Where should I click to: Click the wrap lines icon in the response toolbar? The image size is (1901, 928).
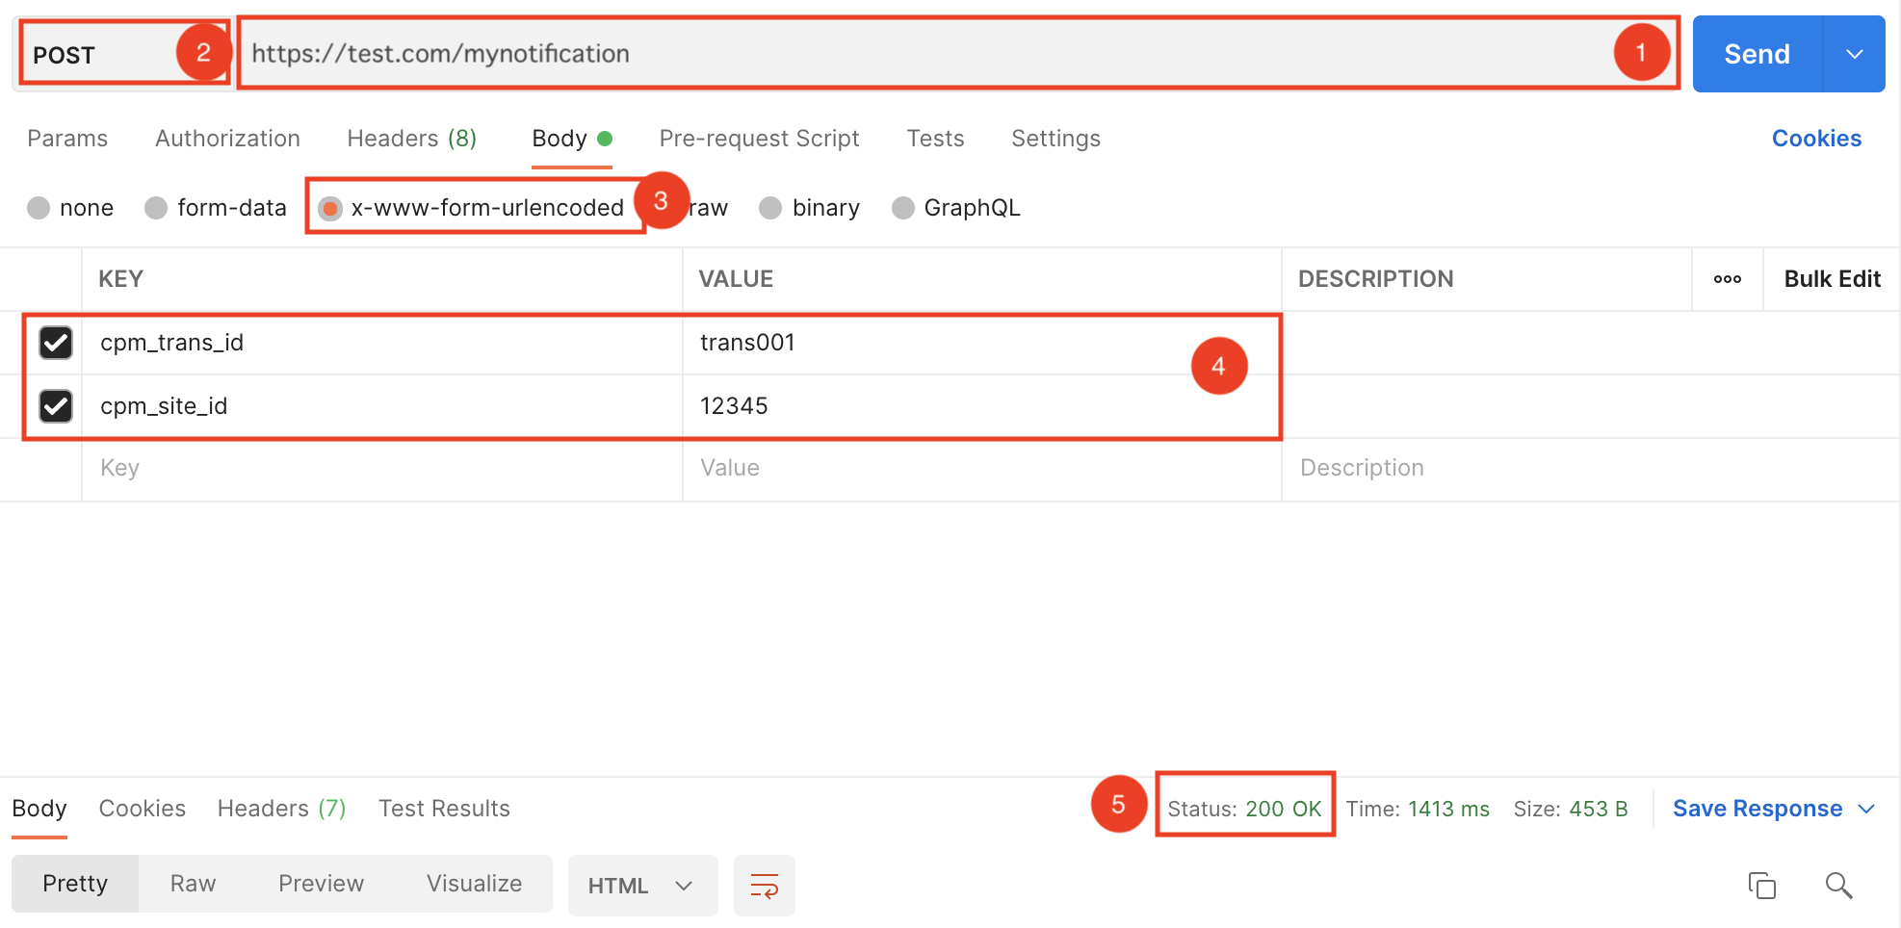pyautogui.click(x=764, y=886)
